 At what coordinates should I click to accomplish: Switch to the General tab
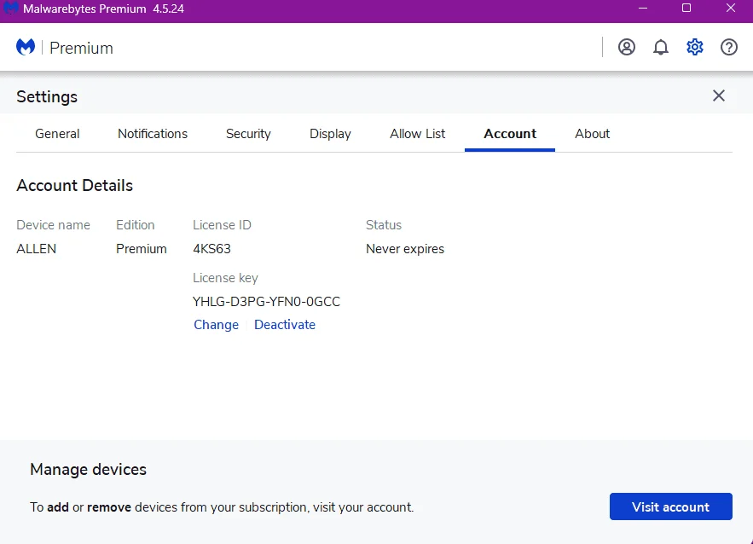57,134
